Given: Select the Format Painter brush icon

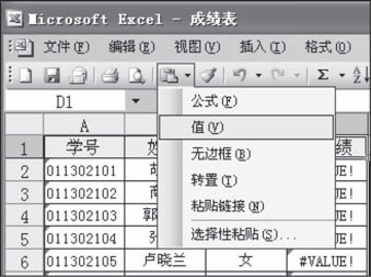Looking at the screenshot, I should tap(208, 76).
